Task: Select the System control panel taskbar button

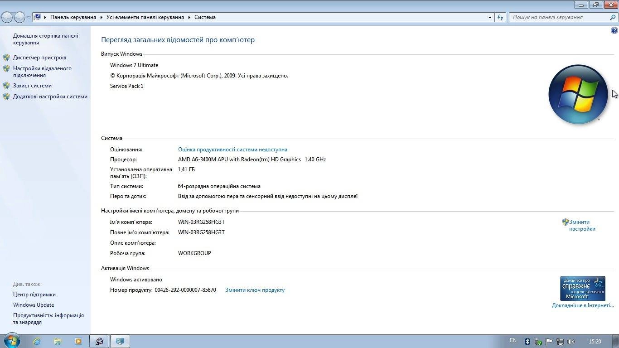Action: click(120, 341)
